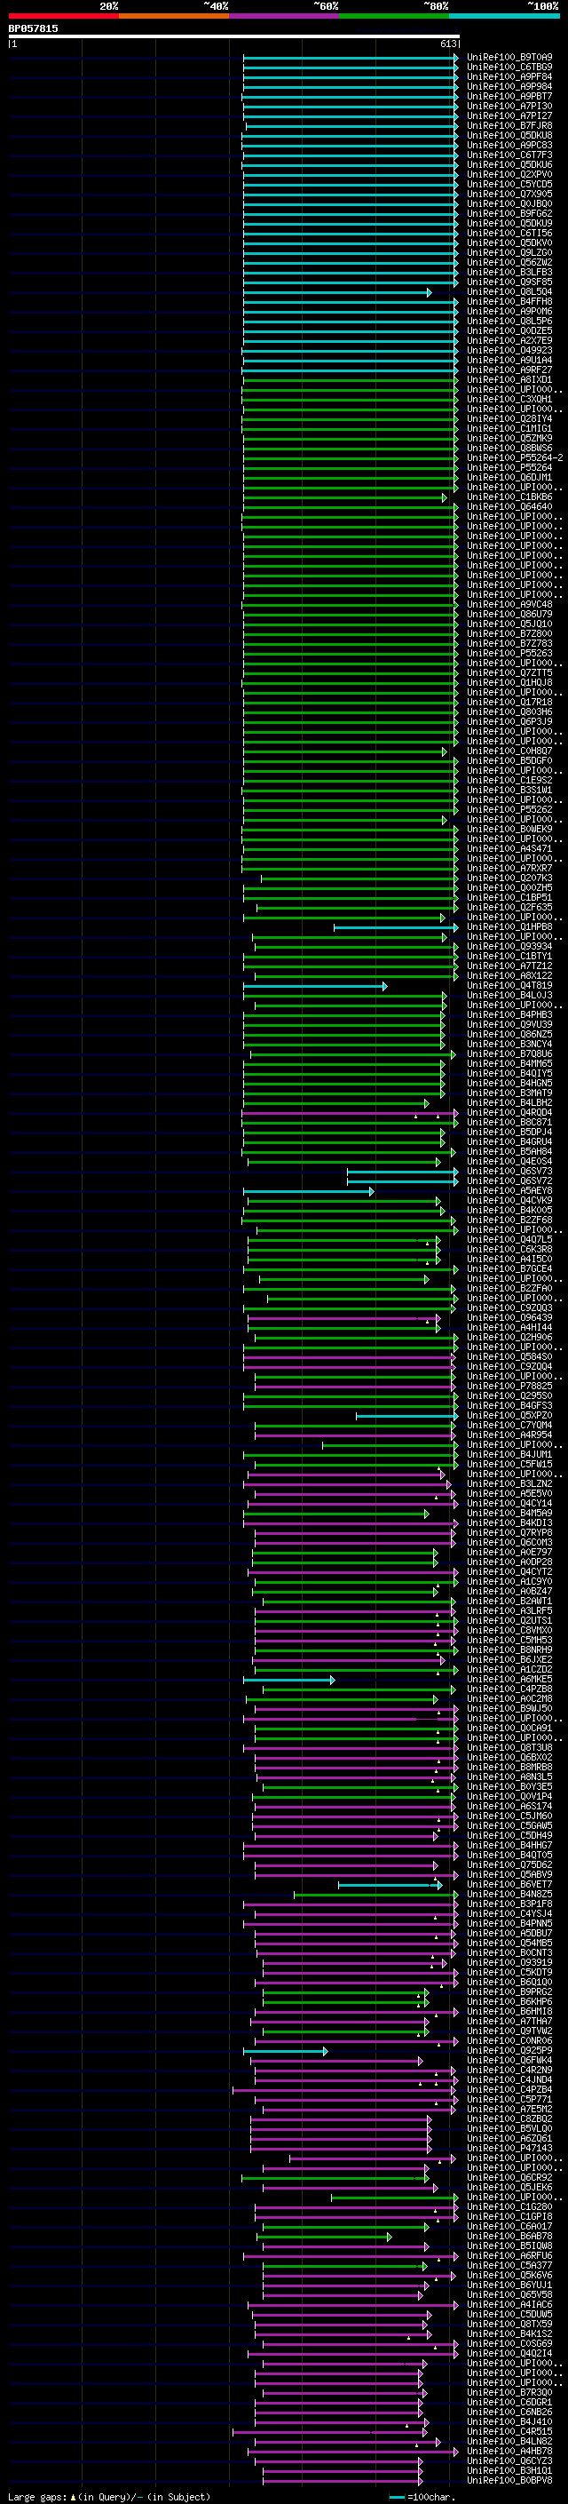Select hit UniRef100_A4HB78
Screen dimensions: 568x2504
pos(509,2451)
